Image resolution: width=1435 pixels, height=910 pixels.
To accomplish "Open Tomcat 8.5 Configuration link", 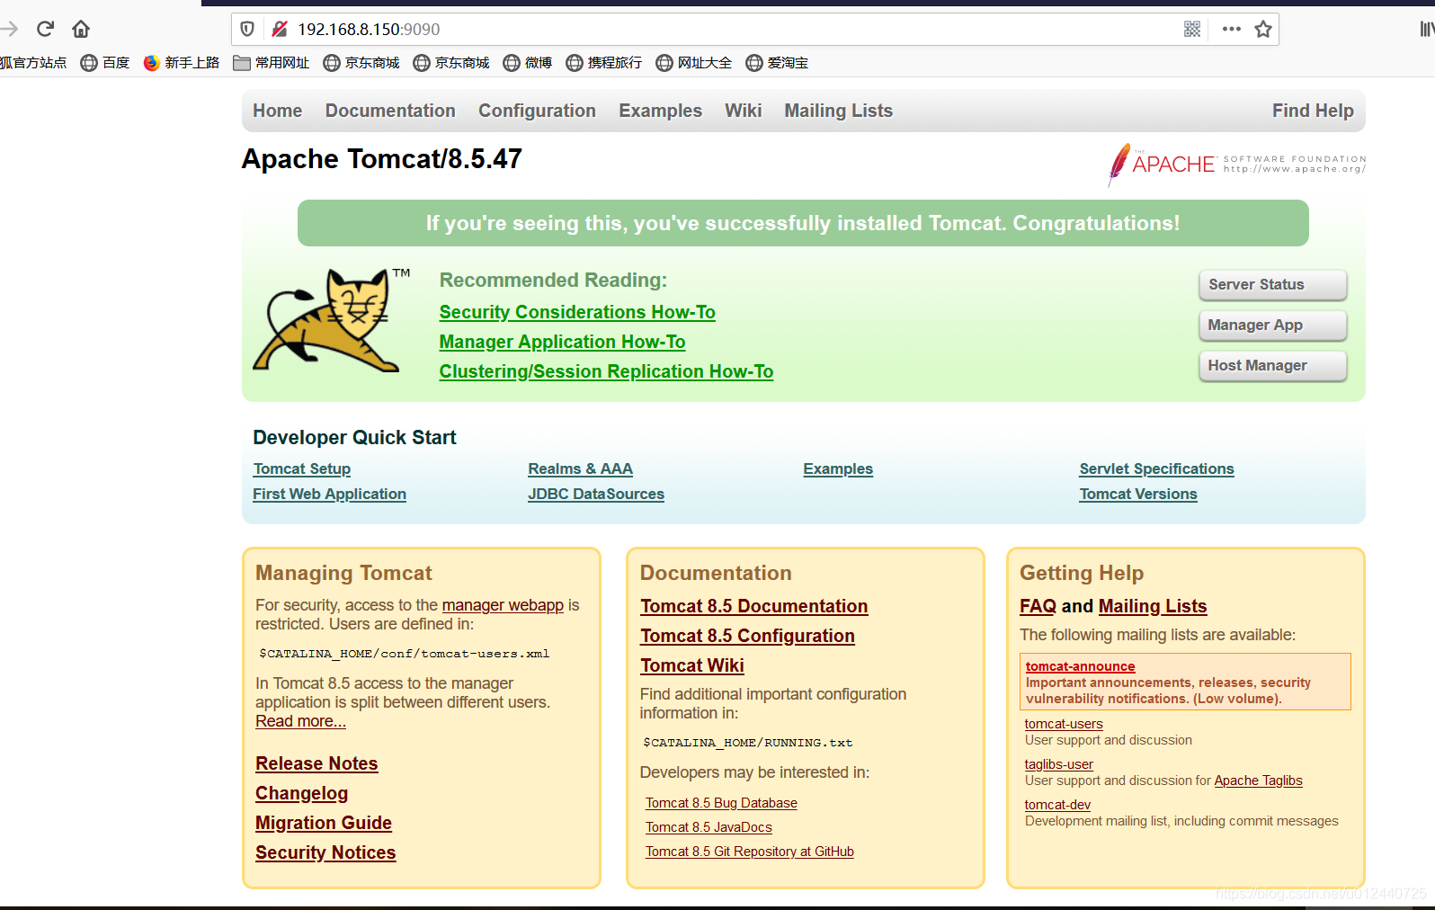I will click(x=747, y=636).
